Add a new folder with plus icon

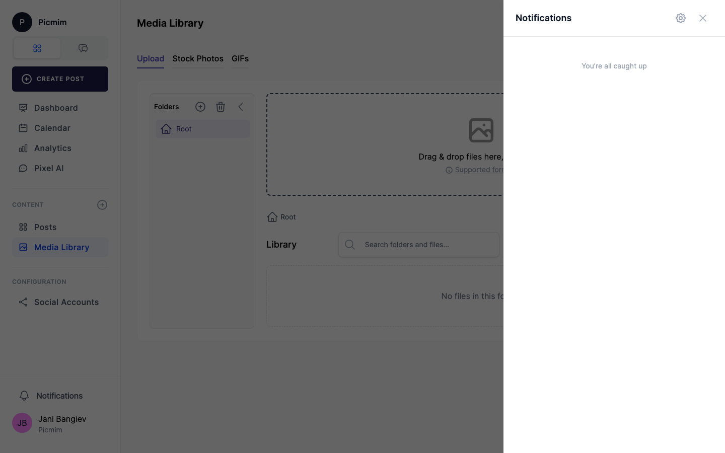(x=200, y=107)
